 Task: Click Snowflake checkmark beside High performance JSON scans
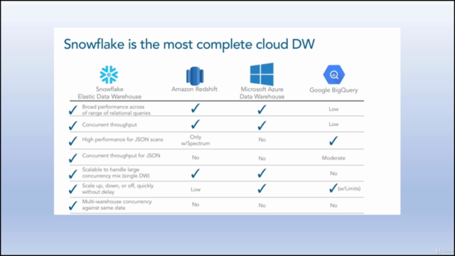pyautogui.click(x=73, y=141)
